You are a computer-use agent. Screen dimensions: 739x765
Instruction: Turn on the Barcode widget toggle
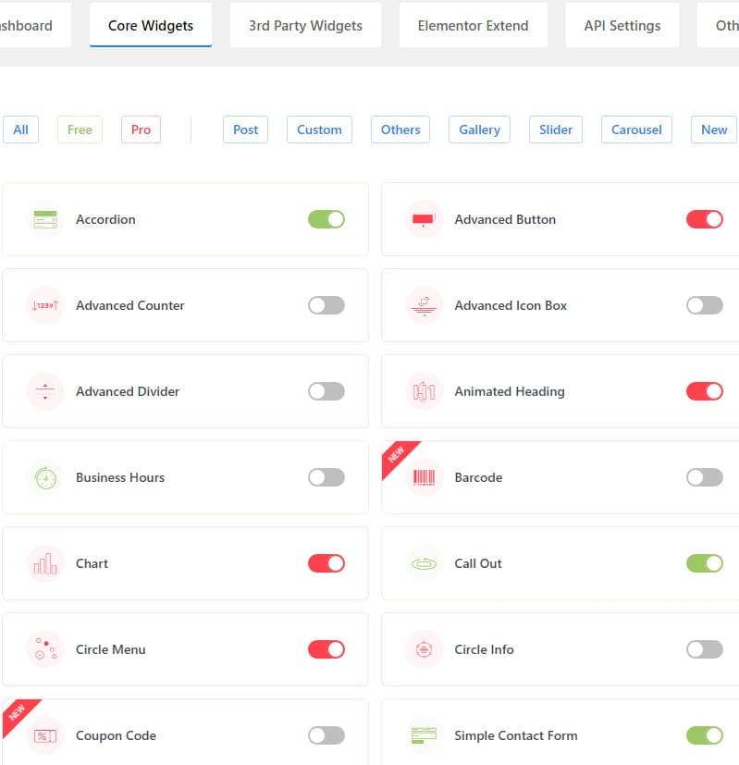[x=705, y=477]
